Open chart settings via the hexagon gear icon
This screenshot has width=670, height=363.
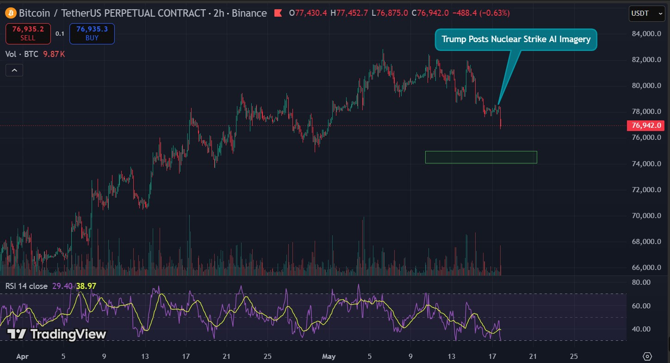pyautogui.click(x=647, y=357)
